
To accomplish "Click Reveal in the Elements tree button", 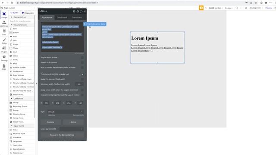I will [62, 135].
